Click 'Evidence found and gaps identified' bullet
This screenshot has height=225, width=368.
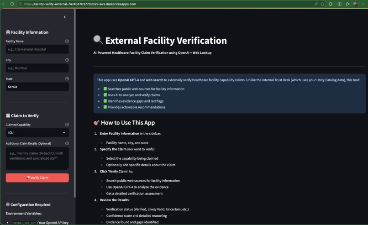(132, 222)
